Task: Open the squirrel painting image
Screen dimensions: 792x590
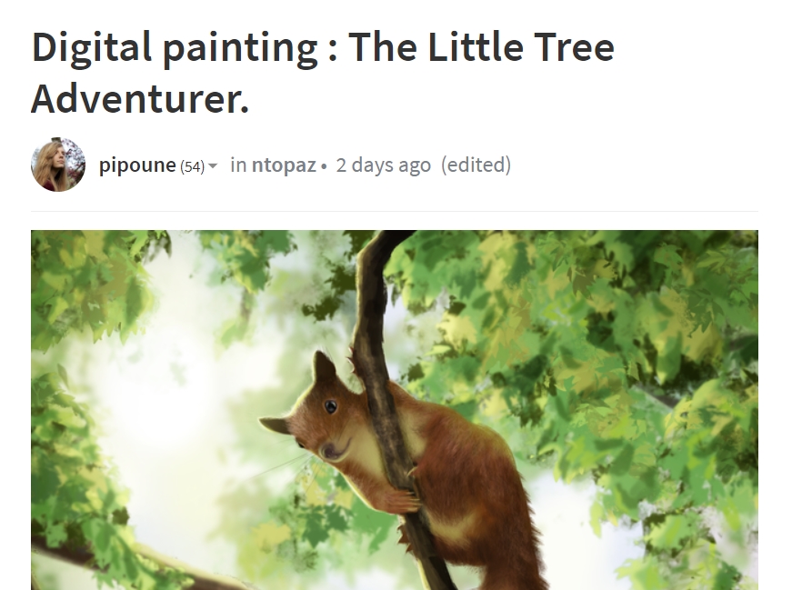Action: click(x=395, y=410)
